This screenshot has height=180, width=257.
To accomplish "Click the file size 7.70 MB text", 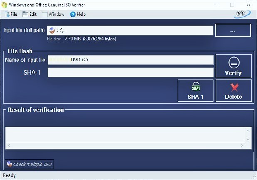I will tap(72, 39).
